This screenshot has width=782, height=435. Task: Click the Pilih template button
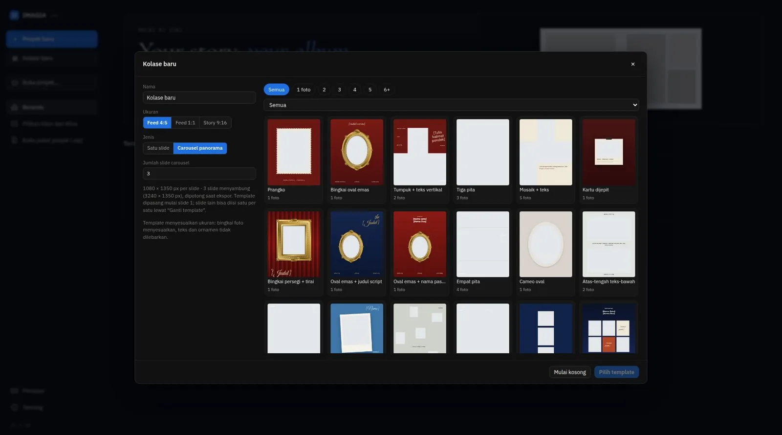(616, 372)
